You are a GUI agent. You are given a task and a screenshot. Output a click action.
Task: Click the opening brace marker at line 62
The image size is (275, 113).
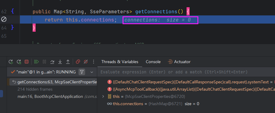click(x=12, y=11)
